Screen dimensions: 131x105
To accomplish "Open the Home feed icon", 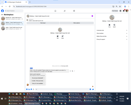I will (x=55, y=11).
